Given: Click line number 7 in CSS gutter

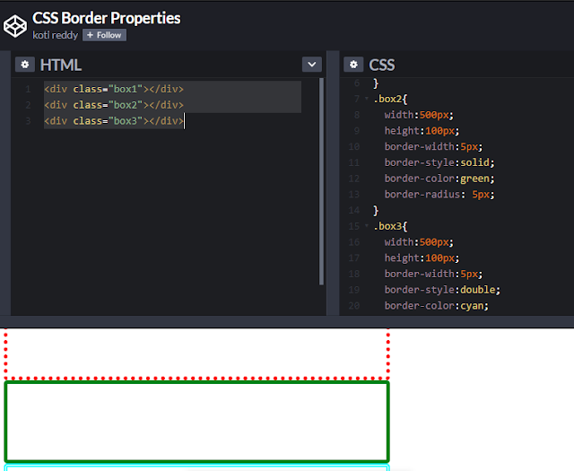Looking at the screenshot, I should tap(357, 99).
